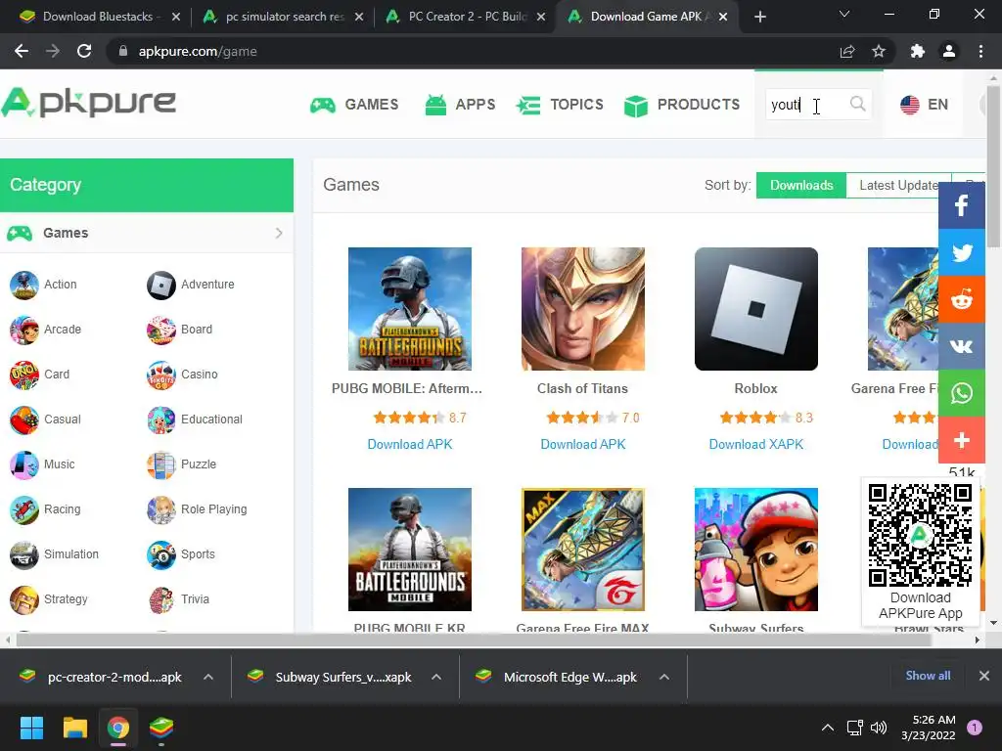This screenshot has height=751, width=1002.
Task: Open the Windows Start menu
Action: pyautogui.click(x=31, y=728)
